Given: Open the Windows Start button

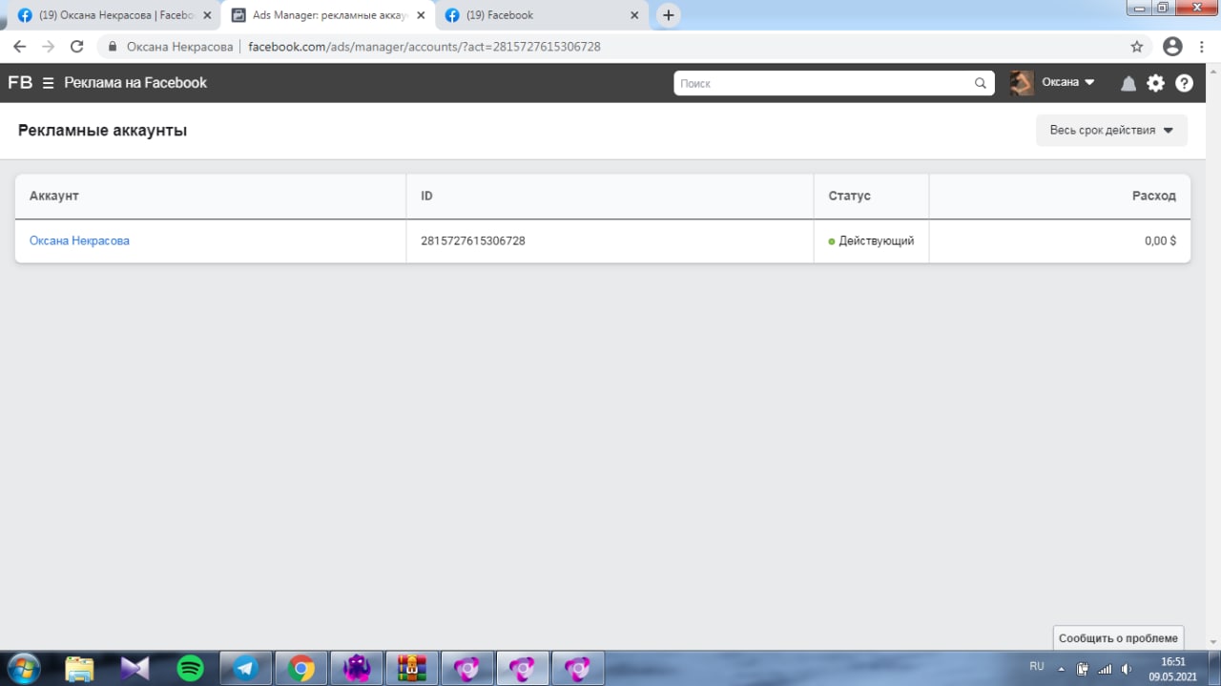Looking at the screenshot, I should [24, 667].
